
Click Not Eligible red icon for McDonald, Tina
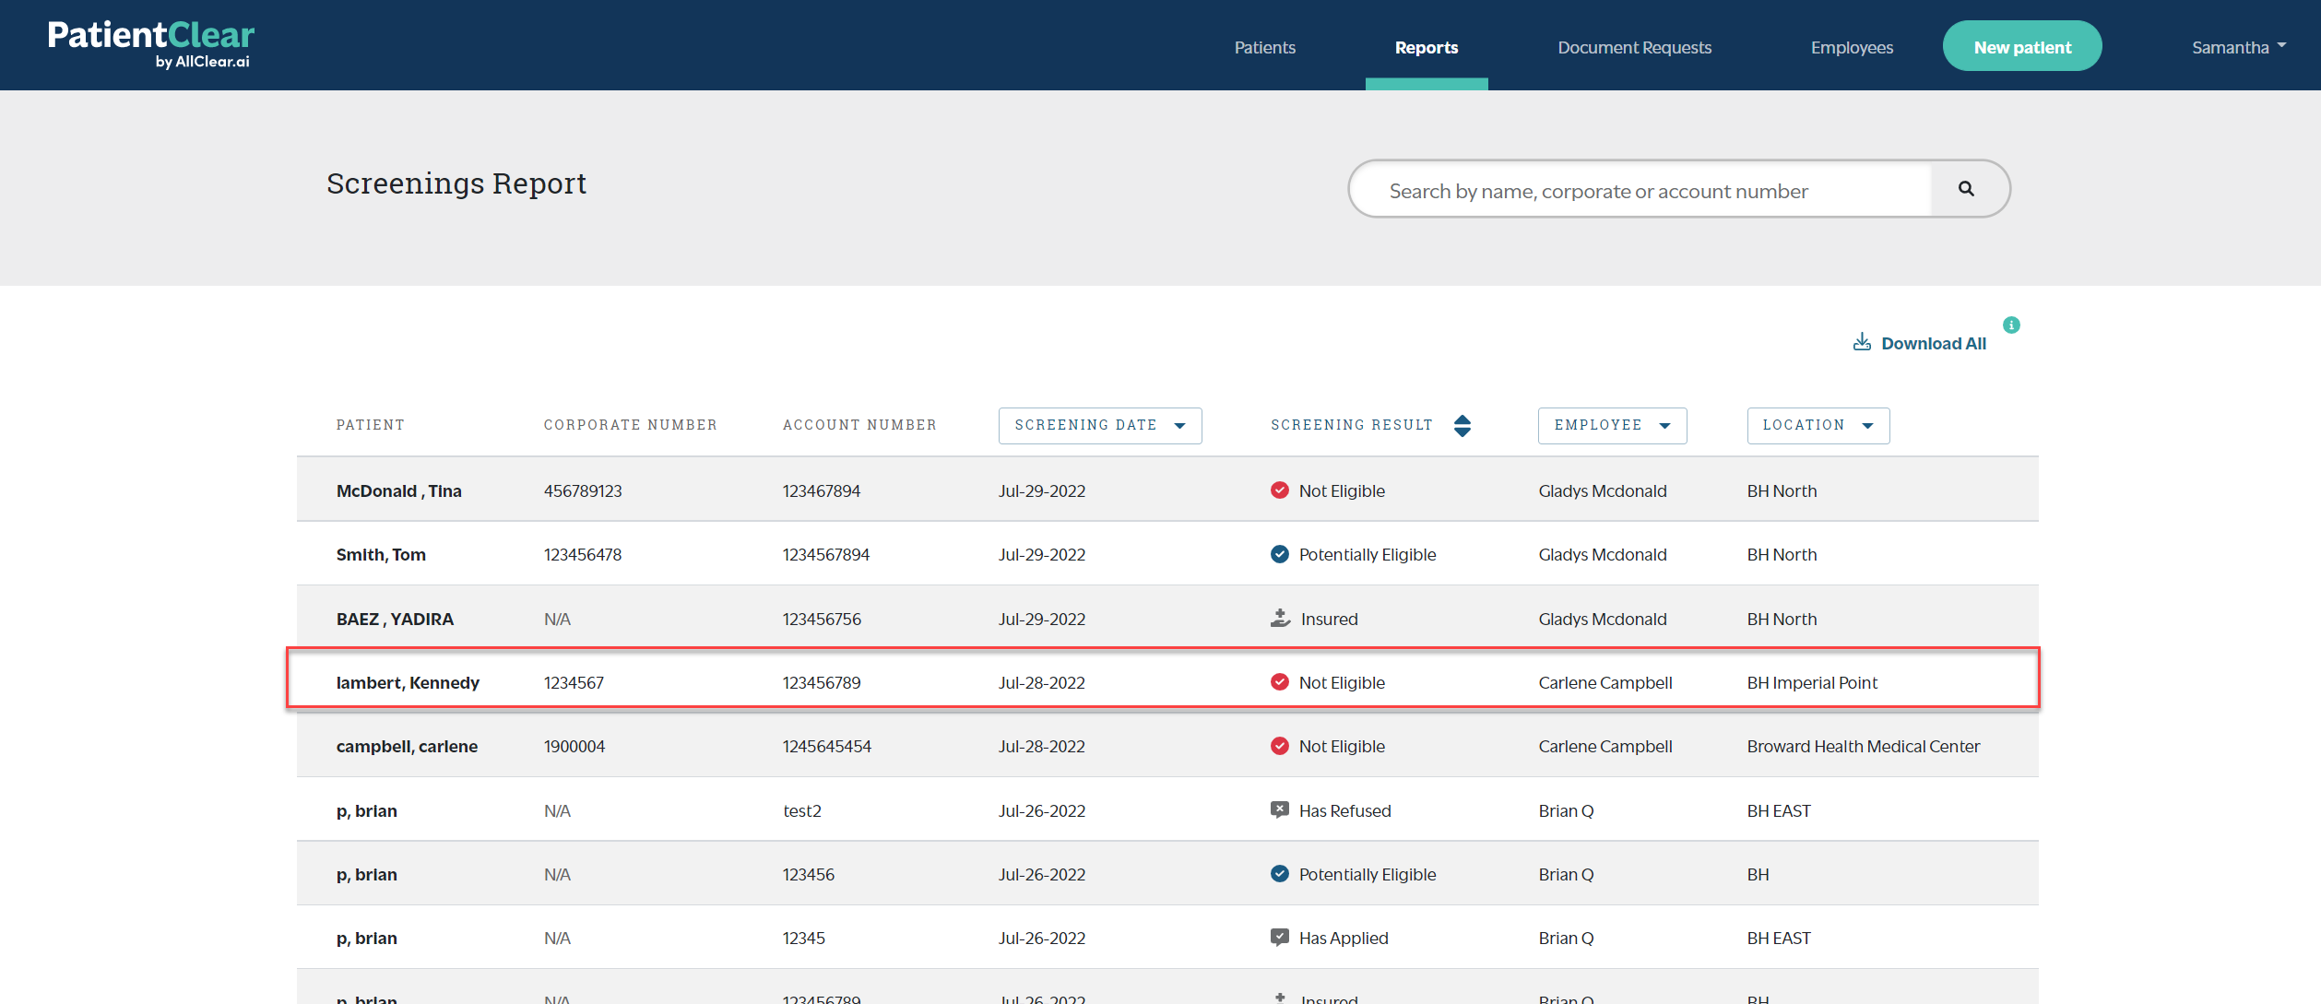coord(1279,490)
